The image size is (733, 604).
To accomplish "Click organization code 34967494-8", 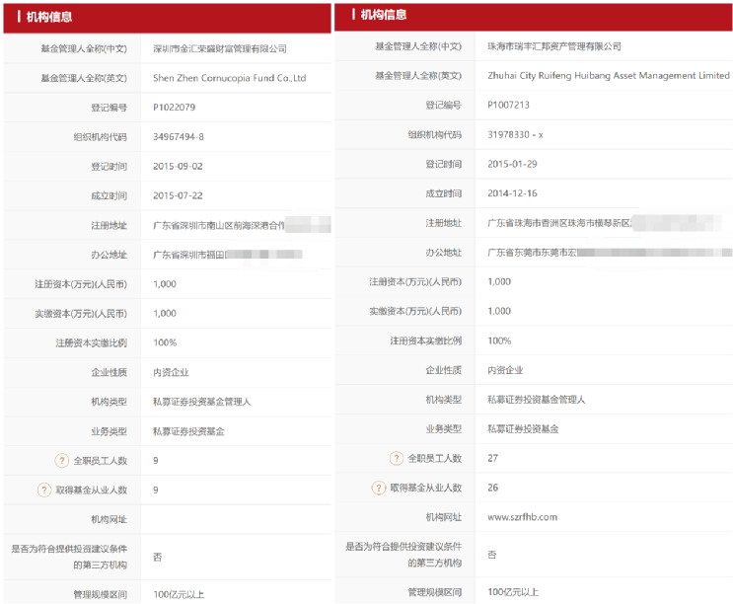I will tap(179, 137).
